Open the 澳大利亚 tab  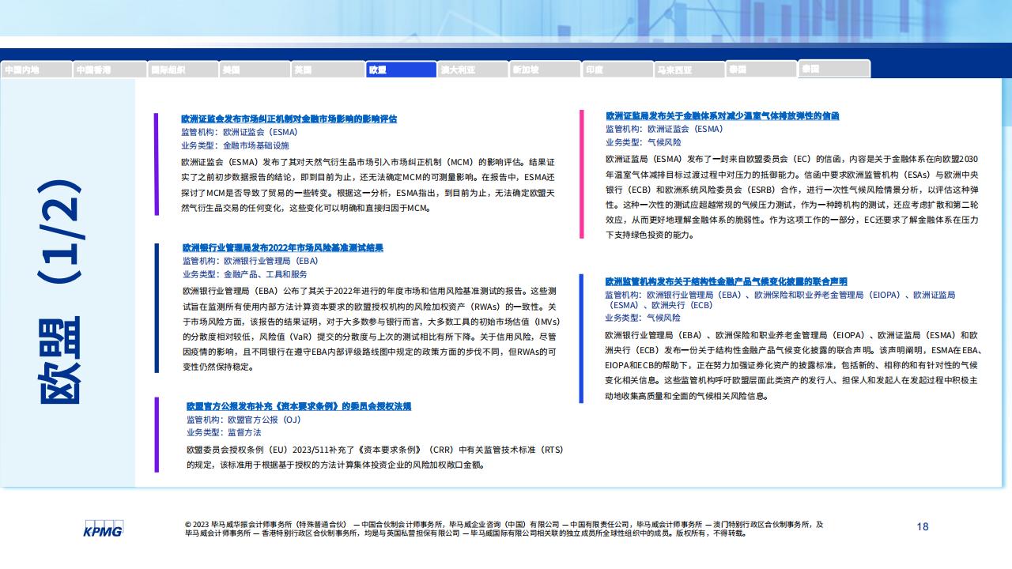472,70
